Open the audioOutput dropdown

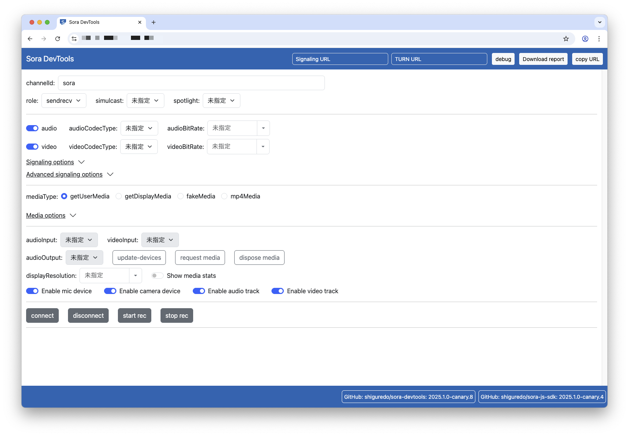(84, 258)
